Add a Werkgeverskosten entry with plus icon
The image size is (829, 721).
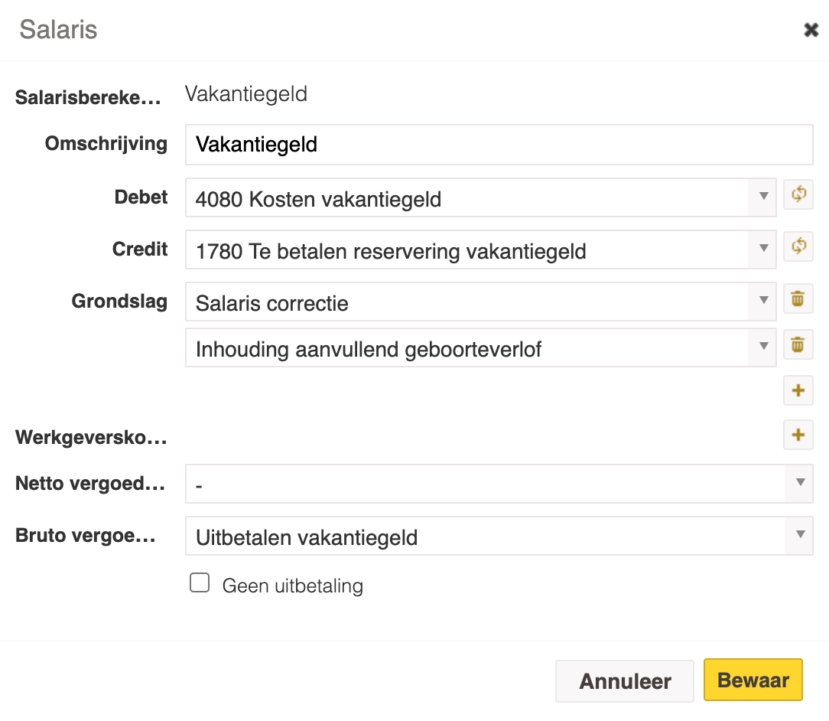coord(798,436)
